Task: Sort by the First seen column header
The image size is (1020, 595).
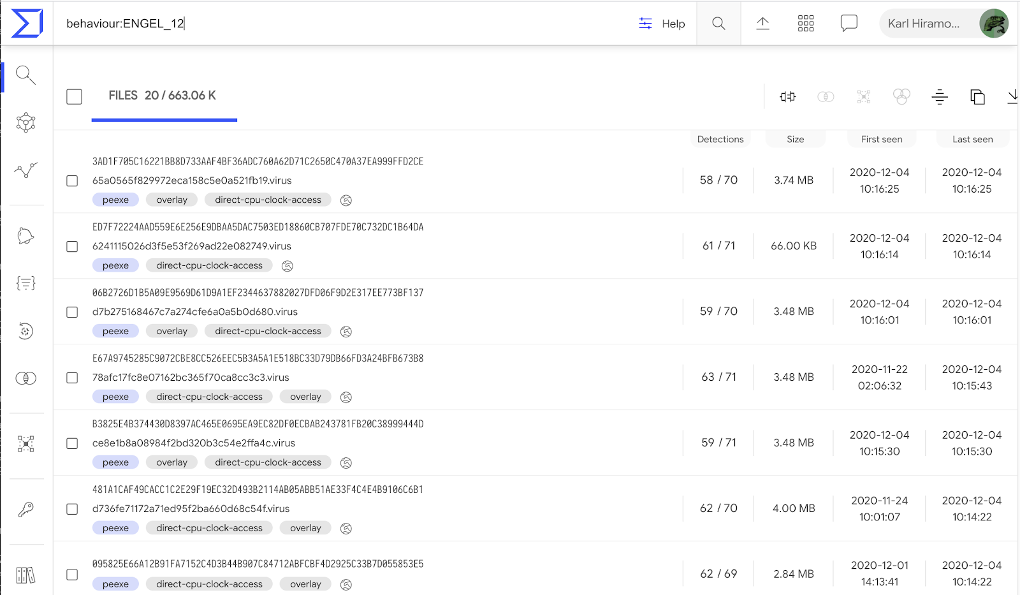Action: pyautogui.click(x=882, y=139)
